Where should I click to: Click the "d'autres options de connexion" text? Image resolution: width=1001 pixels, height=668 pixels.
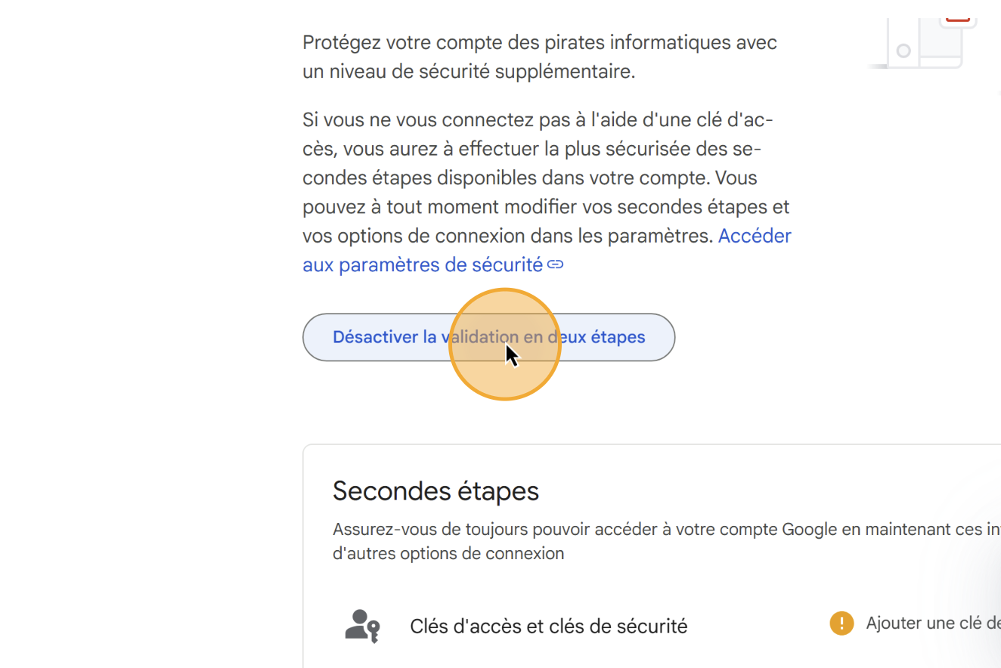coord(448,553)
